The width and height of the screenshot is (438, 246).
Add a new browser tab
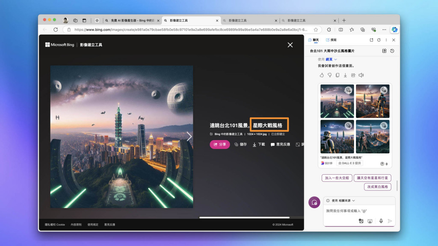tap(344, 20)
